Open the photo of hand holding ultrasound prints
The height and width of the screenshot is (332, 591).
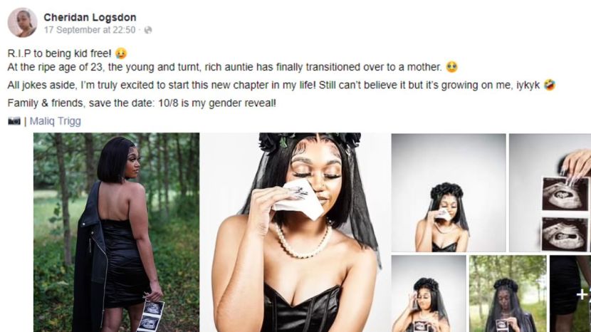[550, 192]
